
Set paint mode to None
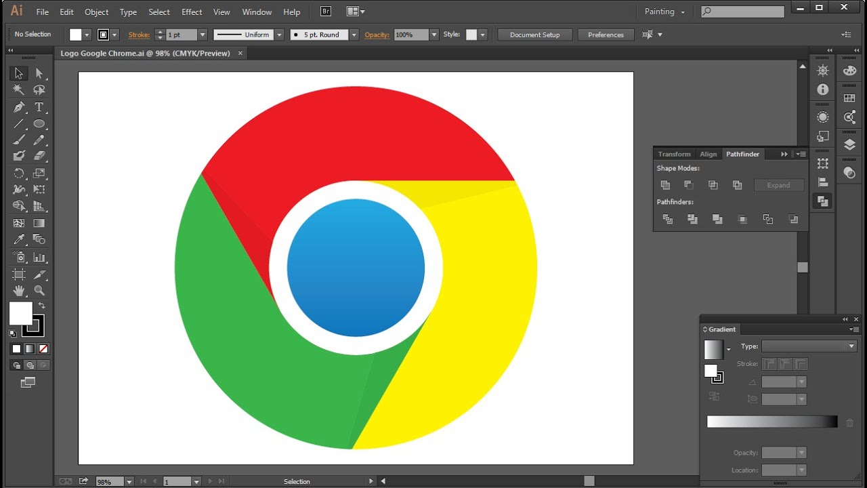tap(43, 349)
